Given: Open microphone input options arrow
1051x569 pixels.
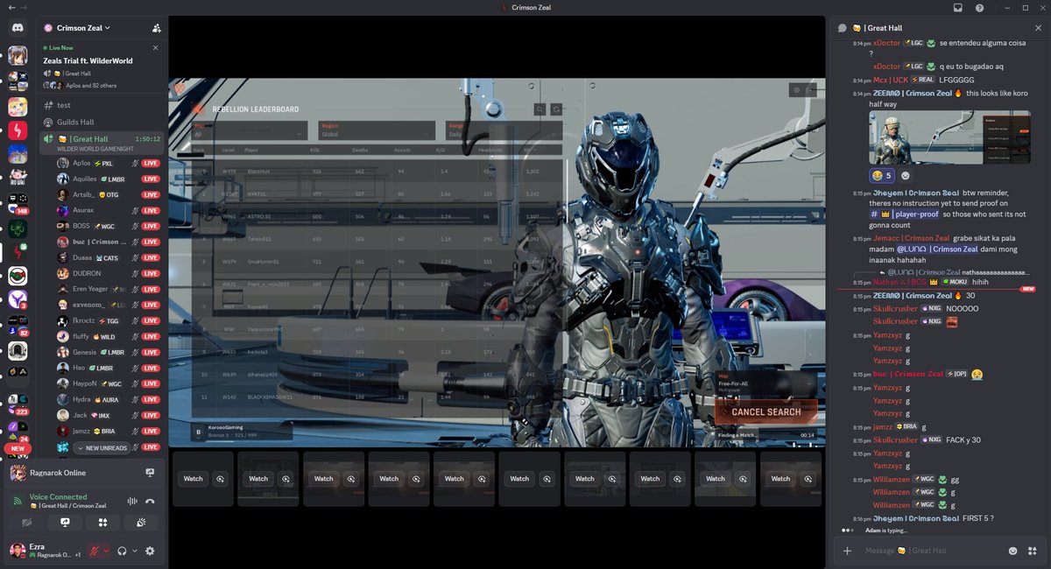Looking at the screenshot, I should [107, 551].
